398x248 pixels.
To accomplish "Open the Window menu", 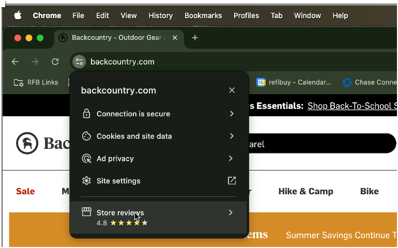I will tap(308, 16).
